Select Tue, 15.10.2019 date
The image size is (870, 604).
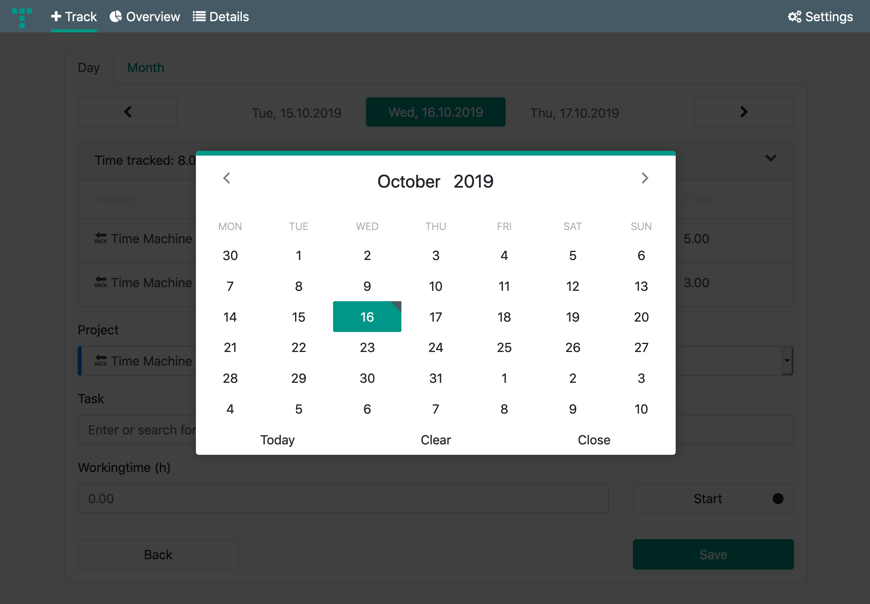(297, 113)
